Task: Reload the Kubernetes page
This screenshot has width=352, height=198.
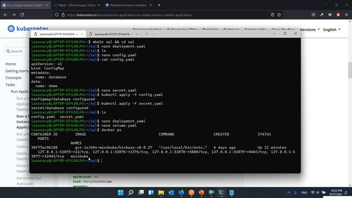Action: 22,15
